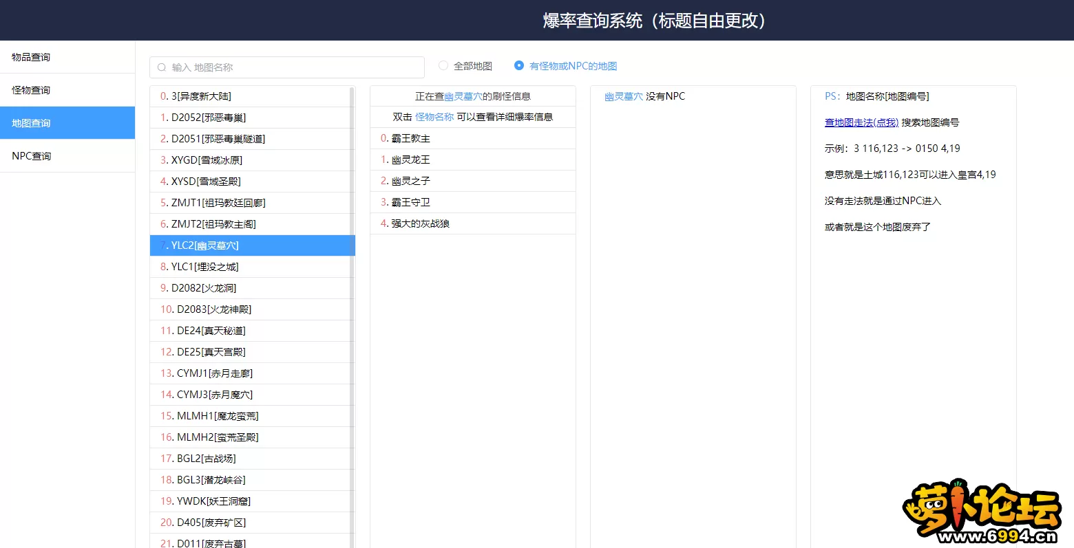This screenshot has width=1074, height=548.
Task: Click 幽灵墓穴 link in NPC panel
Action: coord(624,96)
